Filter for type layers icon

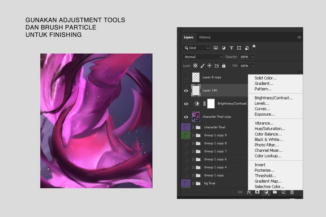(x=231, y=48)
